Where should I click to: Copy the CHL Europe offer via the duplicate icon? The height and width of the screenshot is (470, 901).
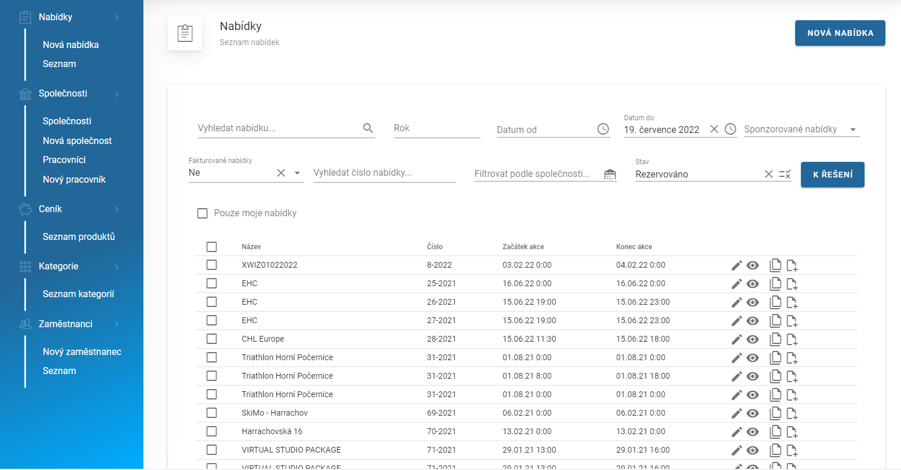tap(776, 339)
